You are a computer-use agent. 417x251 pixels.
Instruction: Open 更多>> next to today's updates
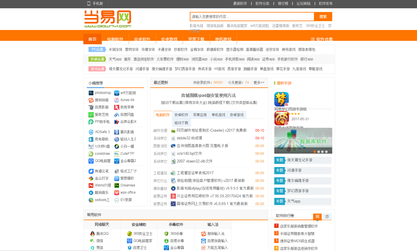pyautogui.click(x=259, y=82)
